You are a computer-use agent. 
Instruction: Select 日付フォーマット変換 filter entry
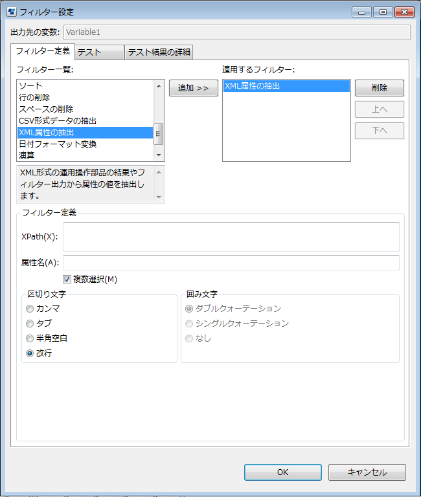[x=85, y=144]
